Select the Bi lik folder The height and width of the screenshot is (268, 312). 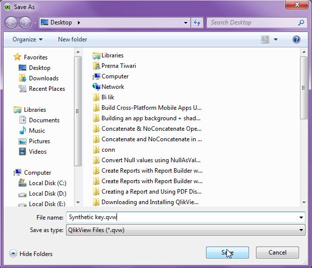pos(103,97)
